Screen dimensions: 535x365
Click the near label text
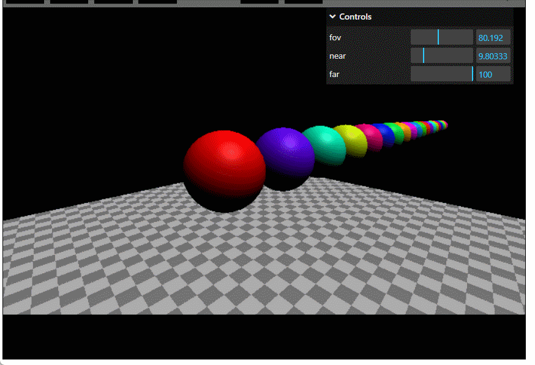(x=337, y=56)
